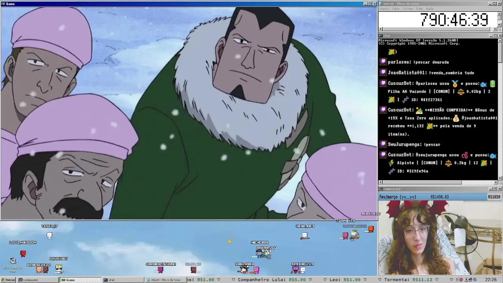The width and height of the screenshot is (503, 283).
Task: Click the SeuJurupenga chat badge icon
Action: (x=383, y=144)
